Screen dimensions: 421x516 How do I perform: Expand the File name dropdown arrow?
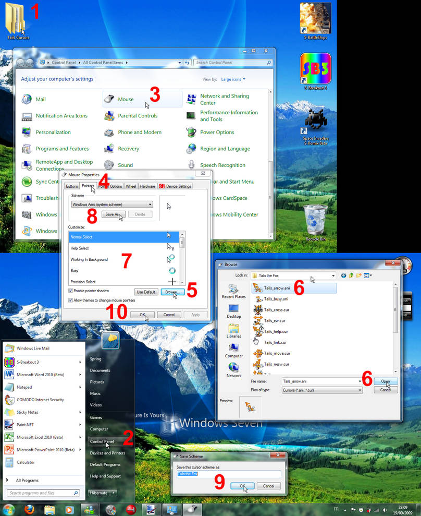coord(360,381)
